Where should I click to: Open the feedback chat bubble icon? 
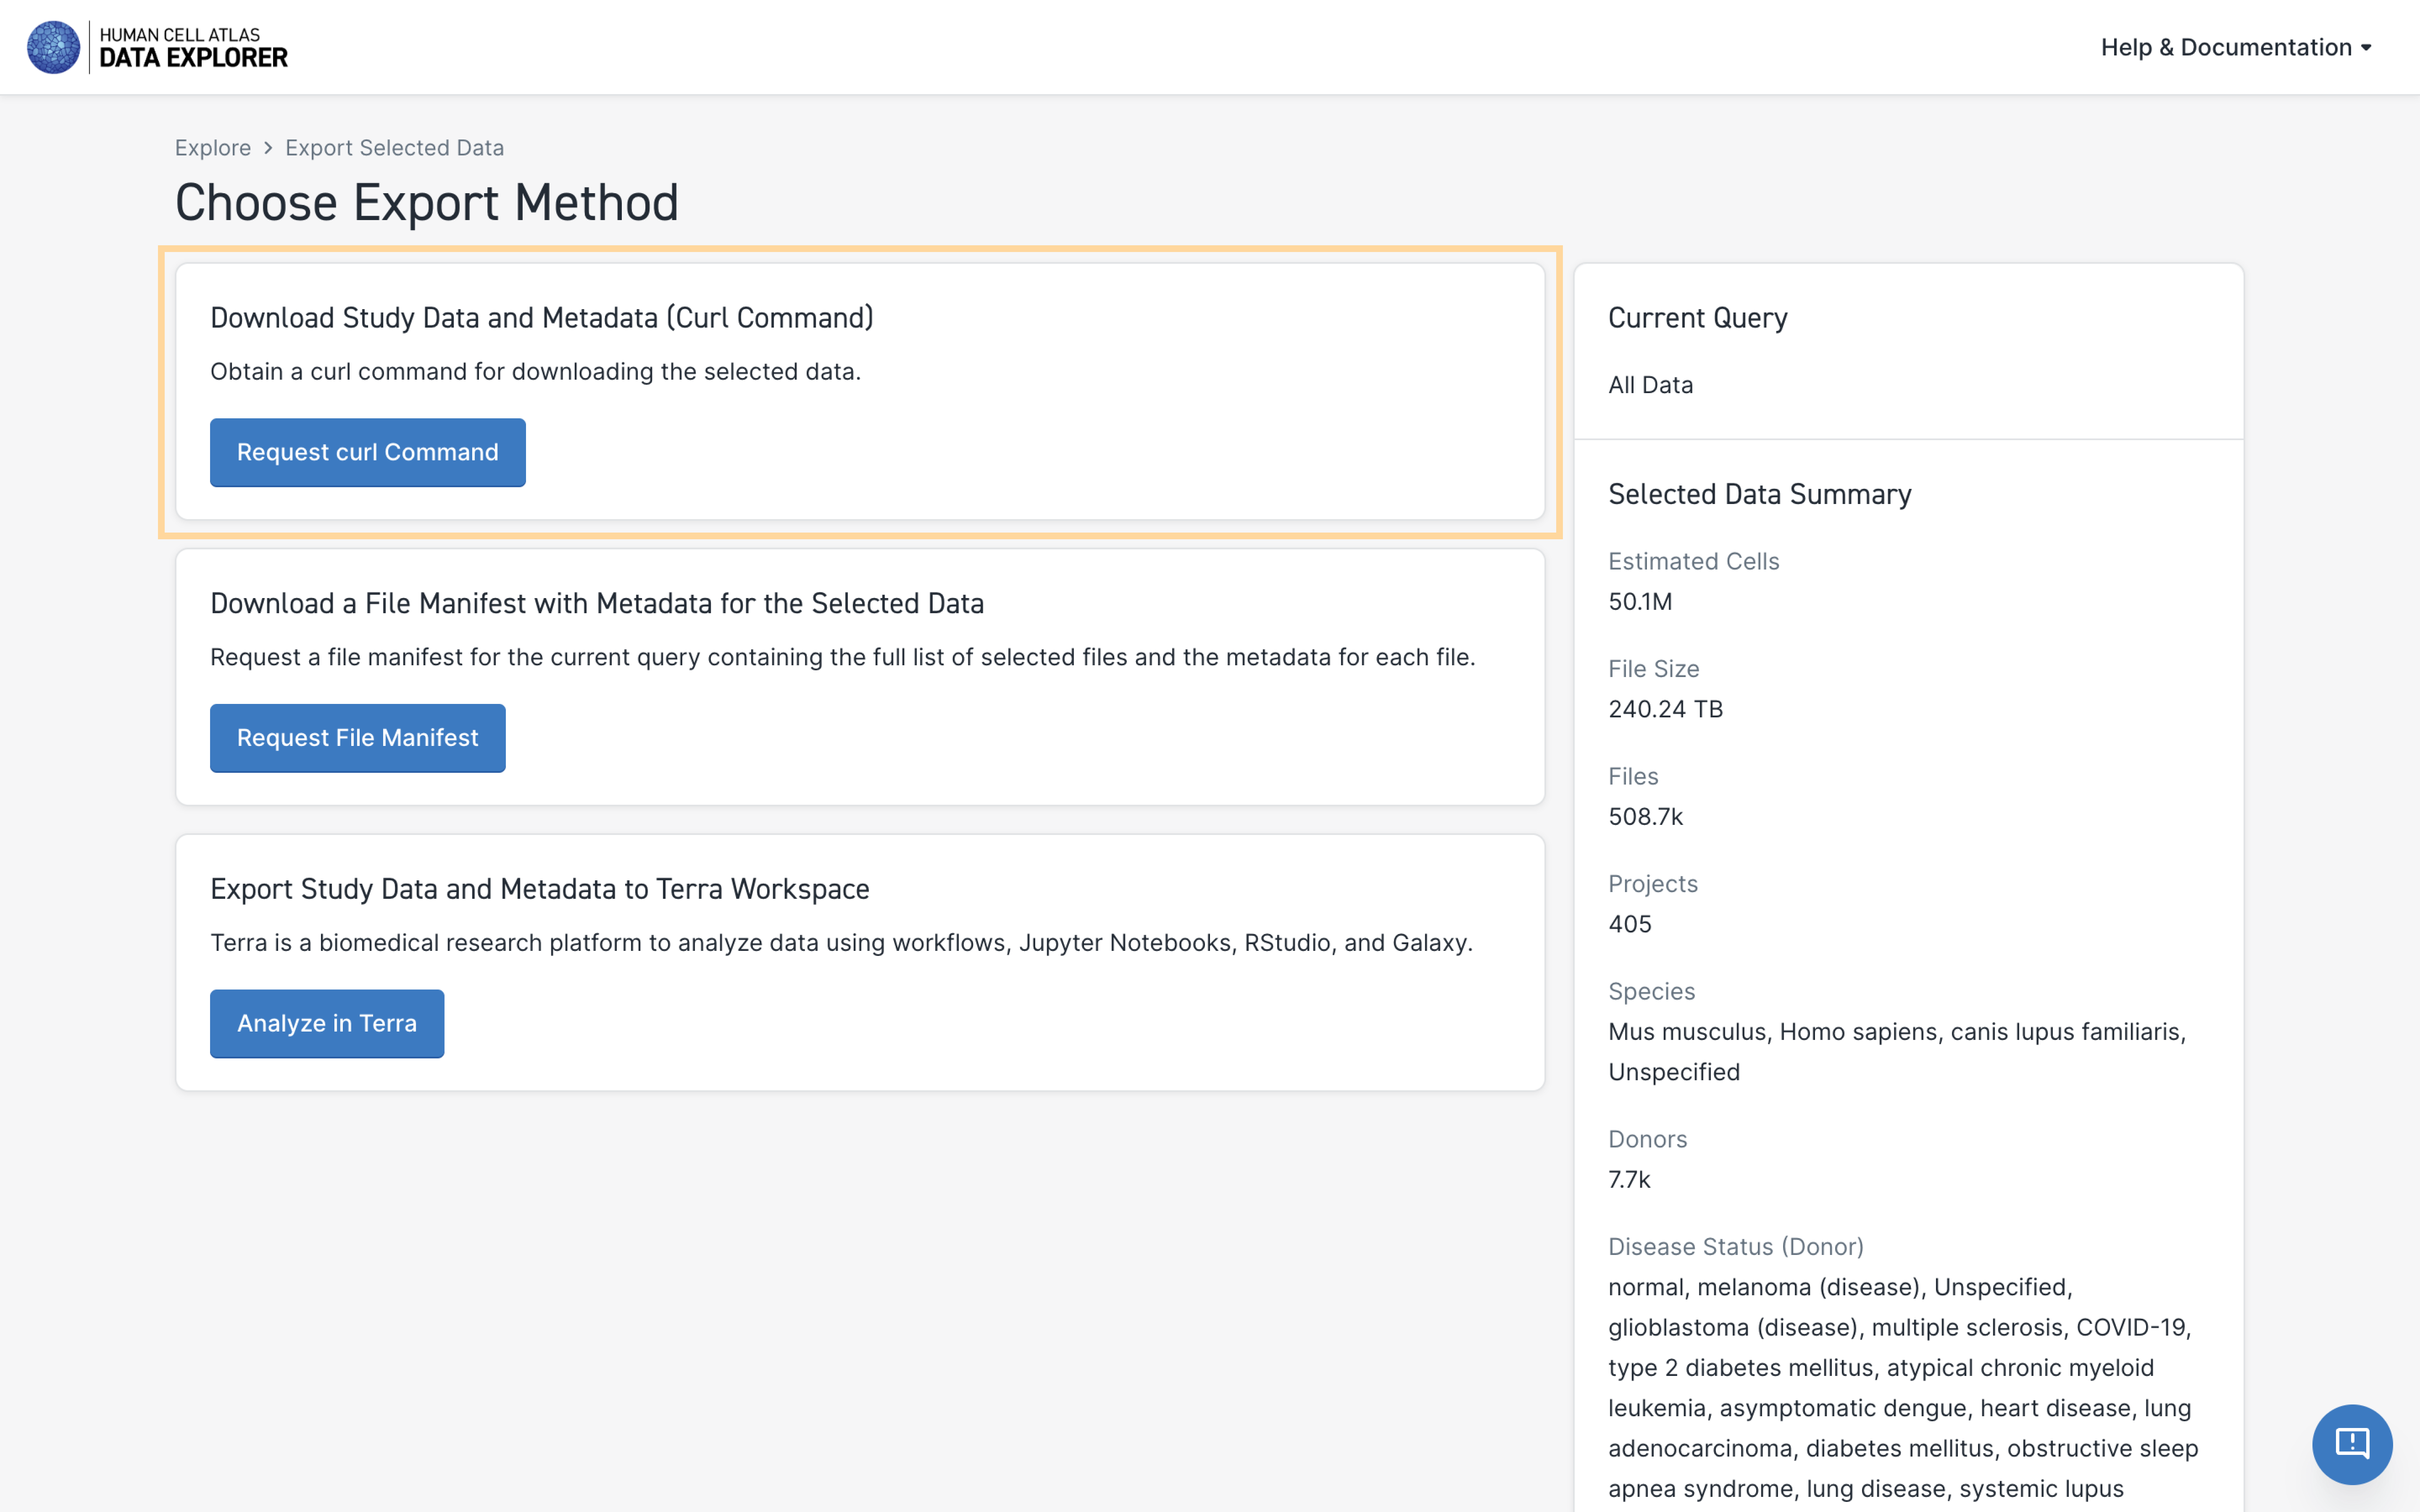(2352, 1444)
